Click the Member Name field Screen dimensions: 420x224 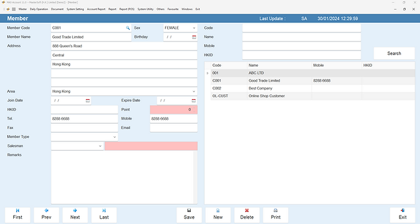[91, 37]
